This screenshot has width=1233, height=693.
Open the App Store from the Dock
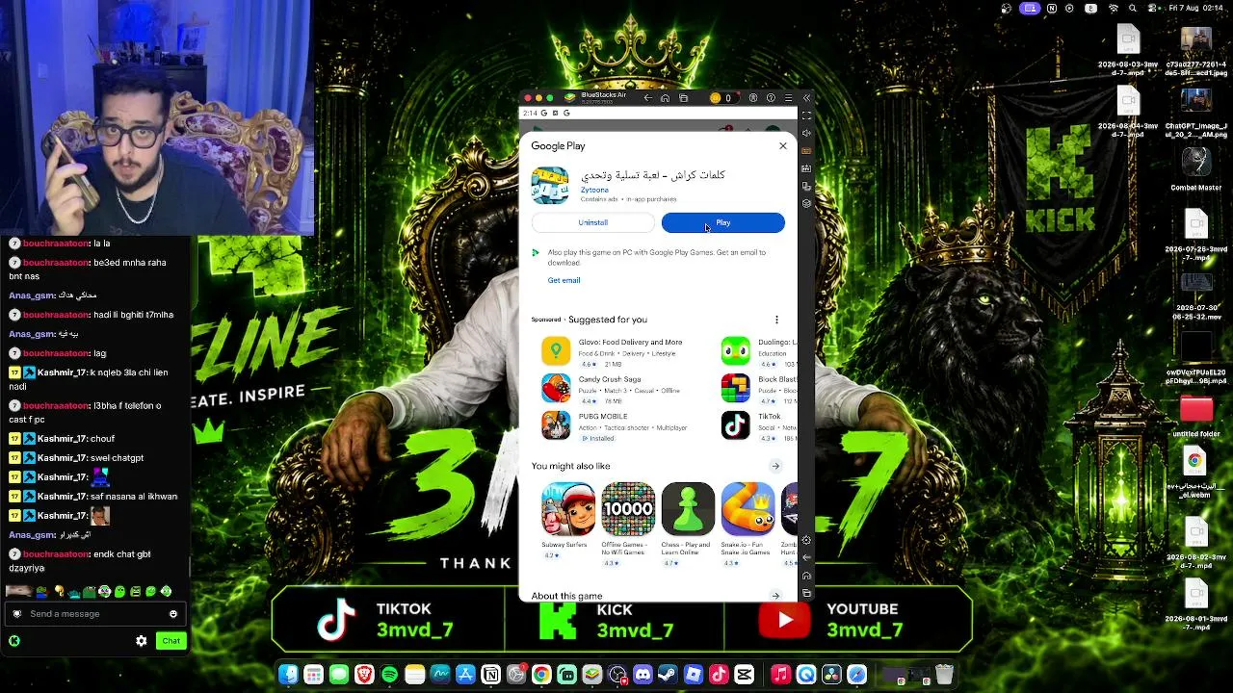click(x=465, y=675)
